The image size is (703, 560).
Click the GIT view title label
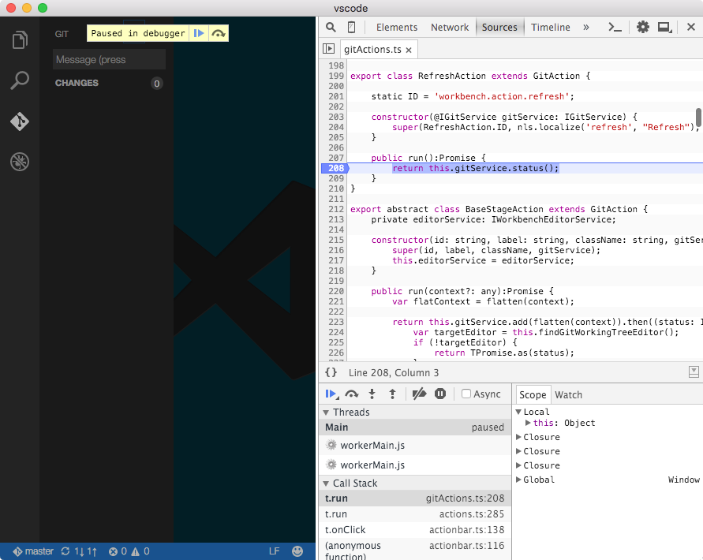pos(62,34)
